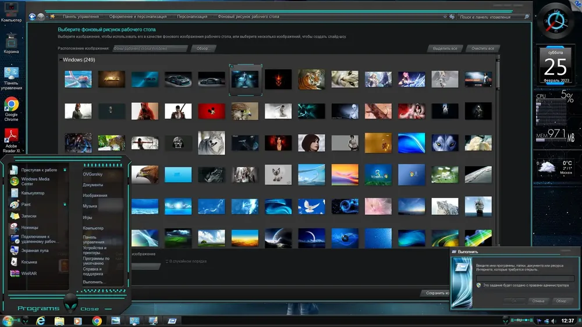Click 'Отмена' in the Выполнить dialog
Viewport: 582px width, 327px height.
click(x=538, y=301)
